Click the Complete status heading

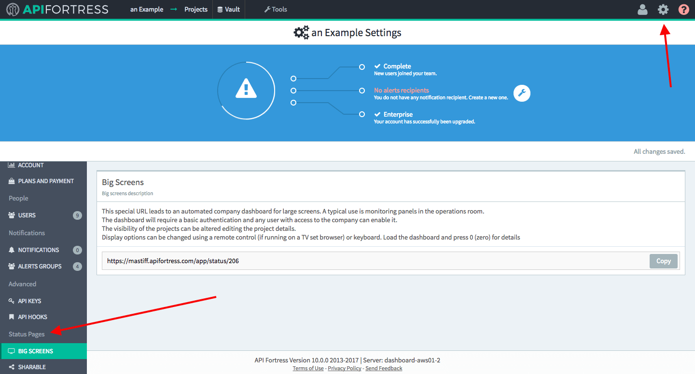point(397,66)
